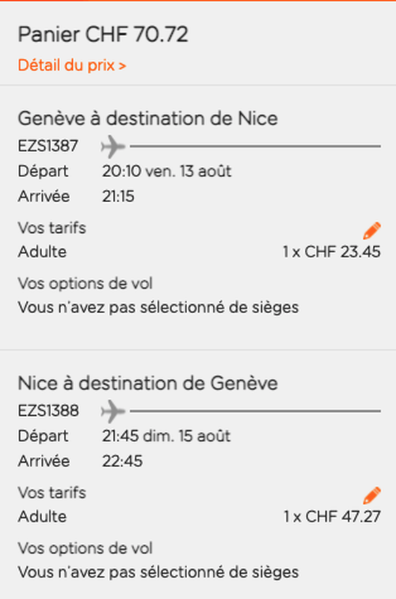Click the Nice à destination de Genève title
The height and width of the screenshot is (599, 396).
tap(148, 383)
